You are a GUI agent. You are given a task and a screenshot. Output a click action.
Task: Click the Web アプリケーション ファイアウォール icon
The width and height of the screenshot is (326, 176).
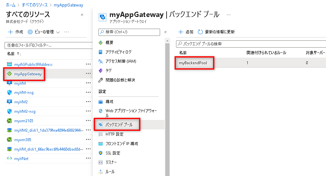click(x=101, y=111)
